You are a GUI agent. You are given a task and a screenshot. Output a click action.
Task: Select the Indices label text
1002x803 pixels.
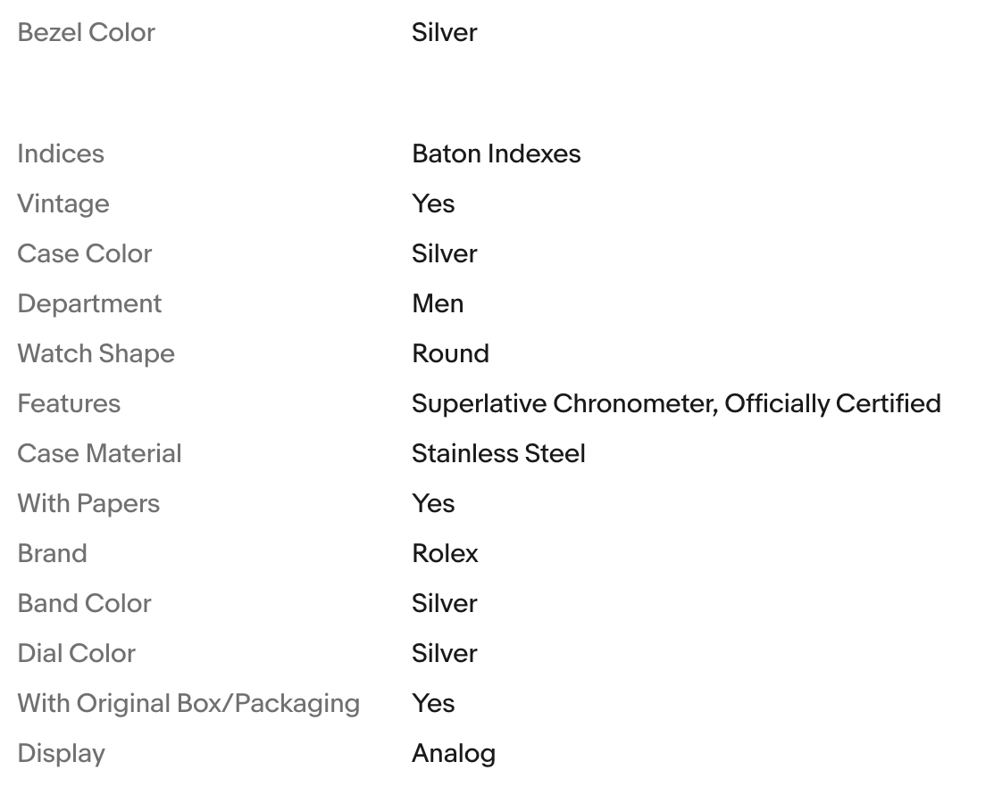(x=61, y=154)
